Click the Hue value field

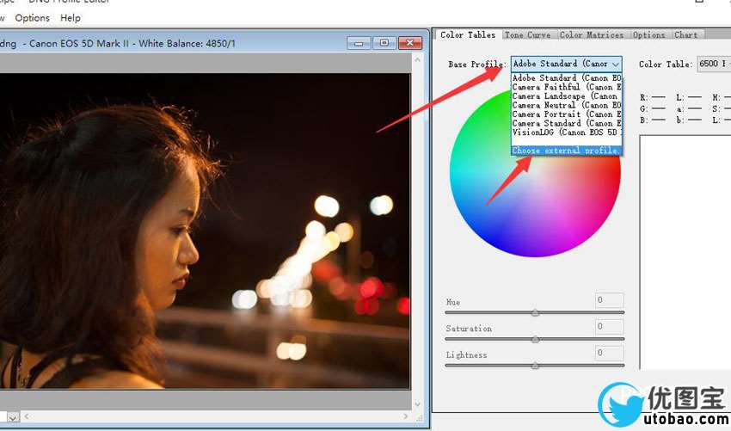tap(610, 300)
